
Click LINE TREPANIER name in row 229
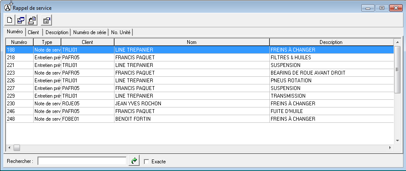192,96
